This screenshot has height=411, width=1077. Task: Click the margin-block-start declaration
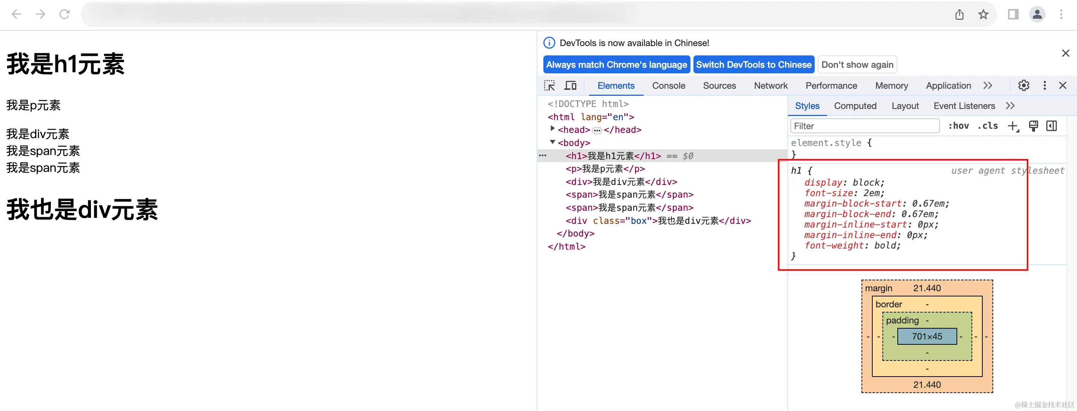(876, 204)
